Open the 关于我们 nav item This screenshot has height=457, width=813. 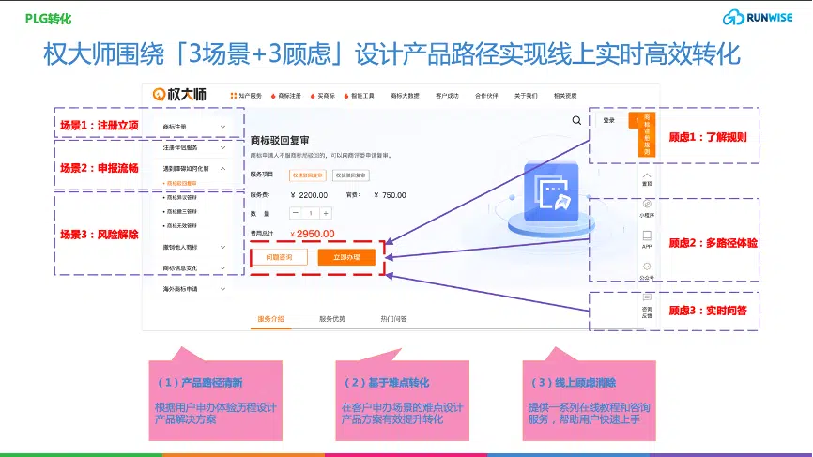click(526, 96)
